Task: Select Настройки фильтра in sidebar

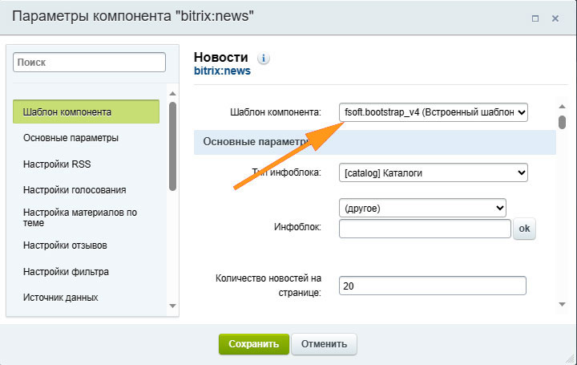Action: click(66, 271)
